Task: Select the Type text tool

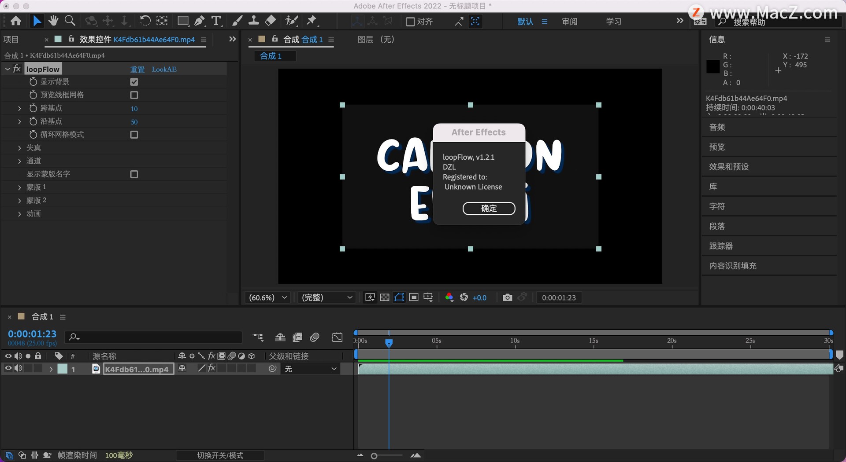Action: coord(216,21)
